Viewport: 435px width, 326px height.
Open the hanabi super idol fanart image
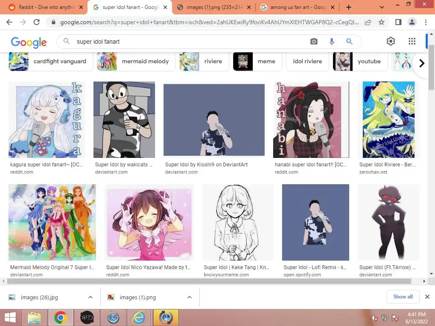pos(311,119)
